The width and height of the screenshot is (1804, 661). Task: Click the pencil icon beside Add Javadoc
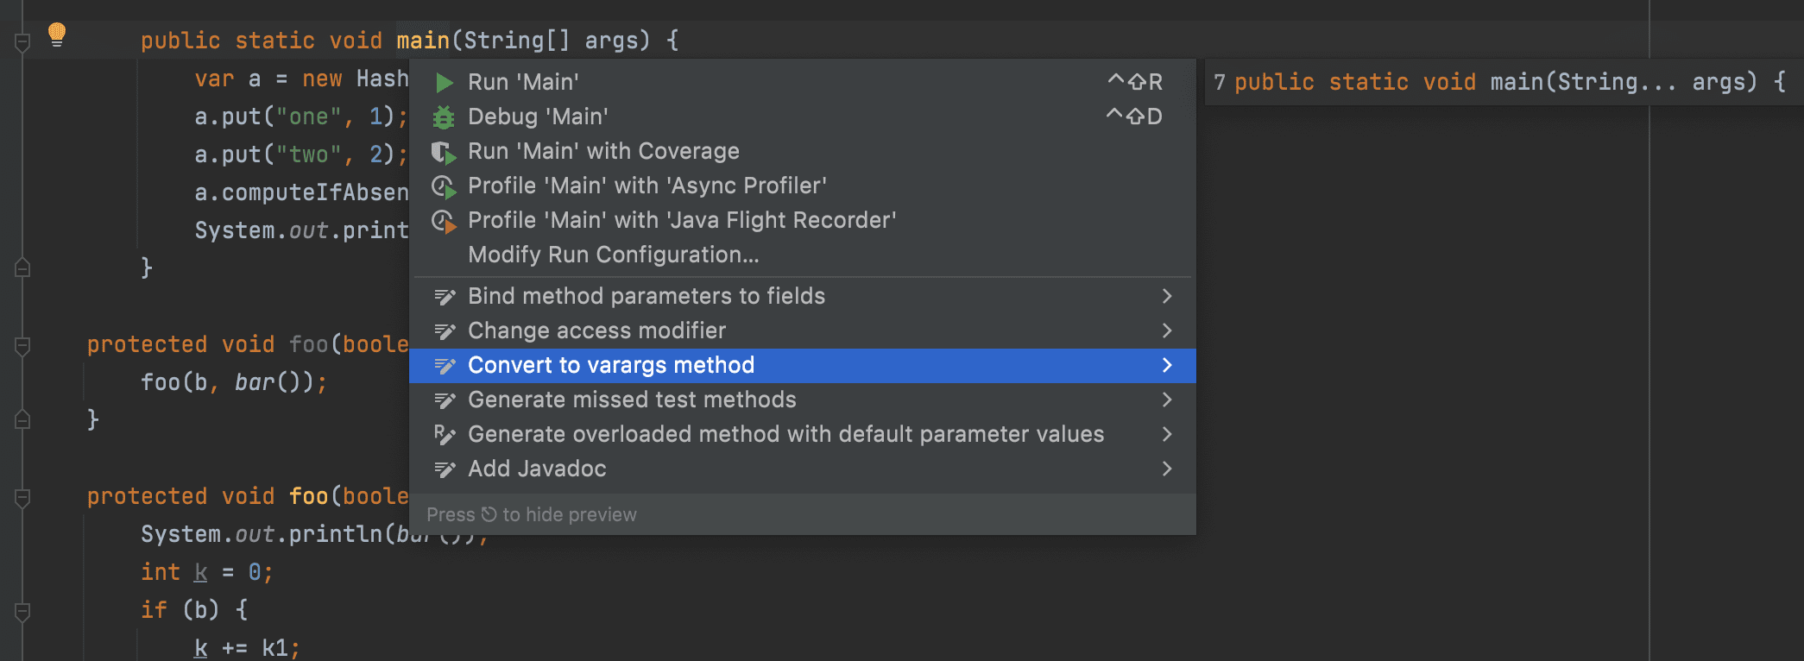click(445, 469)
